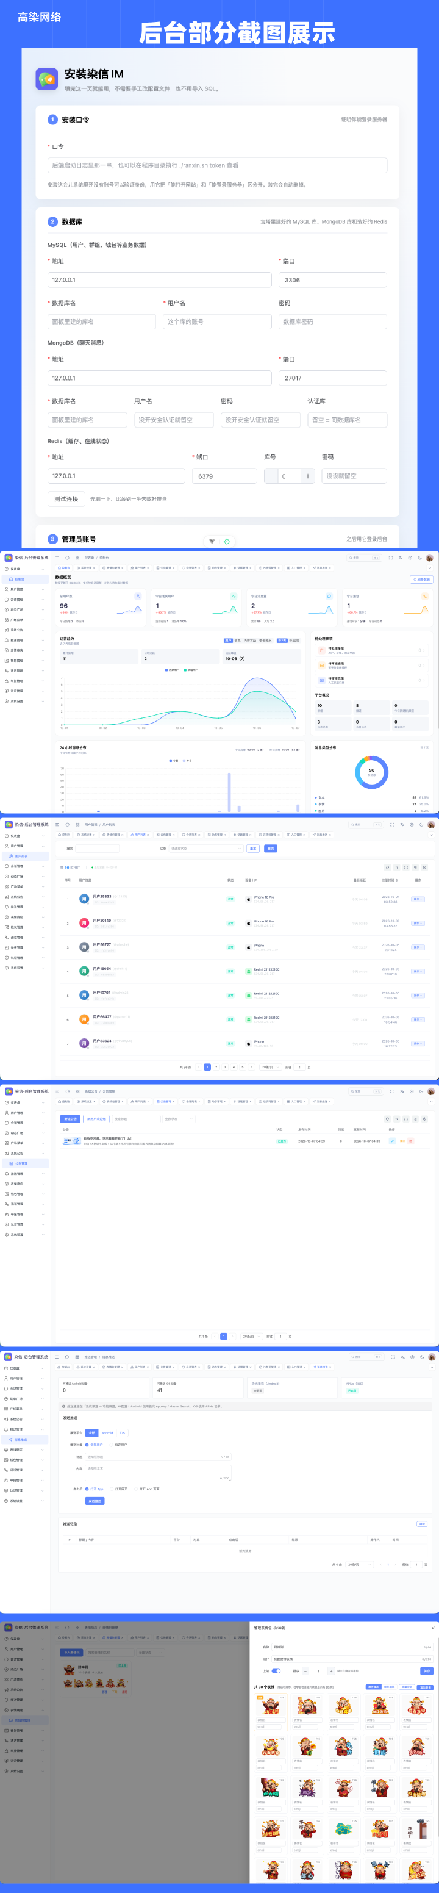Click fullscreen icon in announcement screen header
This screenshot has height=1893, width=439.
tap(393, 1091)
